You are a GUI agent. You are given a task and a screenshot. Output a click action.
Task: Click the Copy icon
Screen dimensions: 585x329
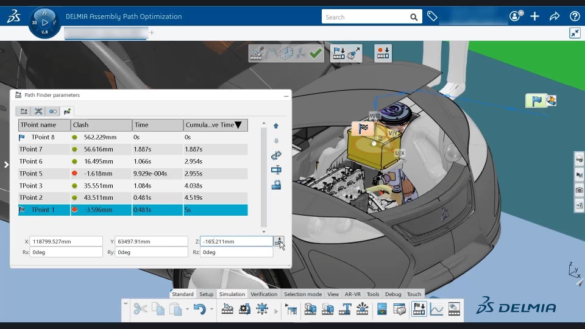[x=158, y=309]
